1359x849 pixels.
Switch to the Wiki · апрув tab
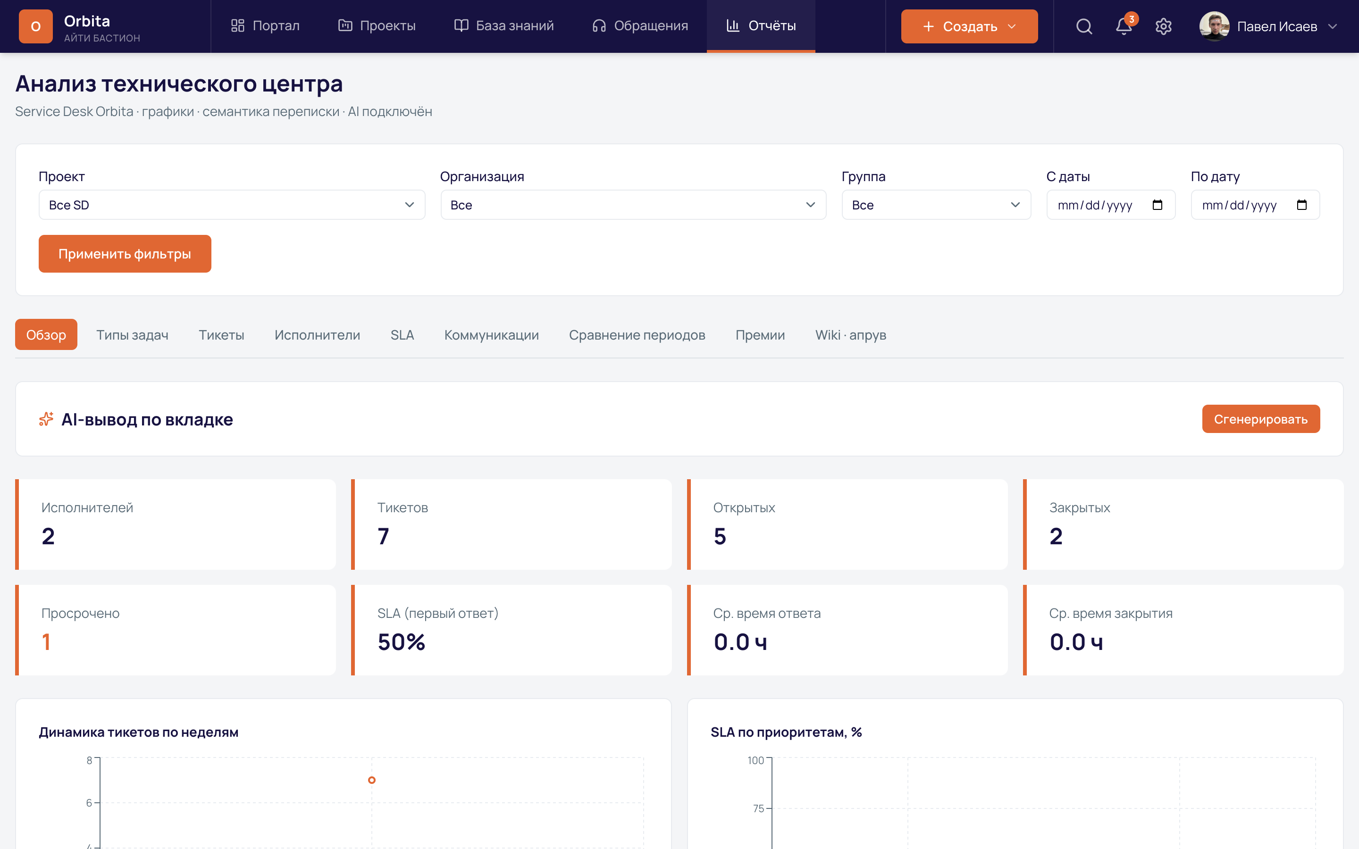click(851, 335)
